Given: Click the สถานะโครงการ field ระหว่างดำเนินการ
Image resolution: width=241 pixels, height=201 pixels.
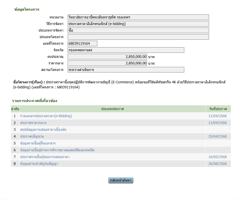Looking at the screenshot, I should [126, 70].
